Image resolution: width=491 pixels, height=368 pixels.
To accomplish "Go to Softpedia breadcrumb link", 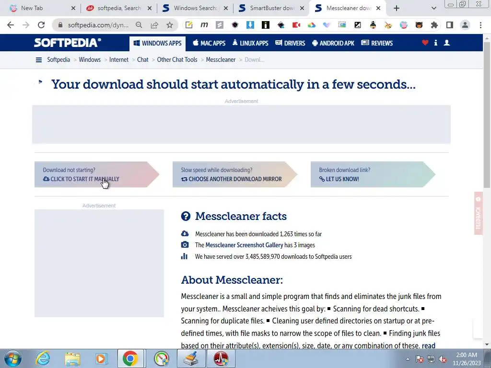I will point(58,60).
